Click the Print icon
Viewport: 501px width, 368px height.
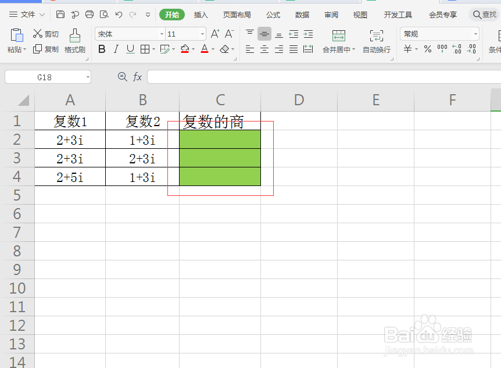[x=90, y=15]
